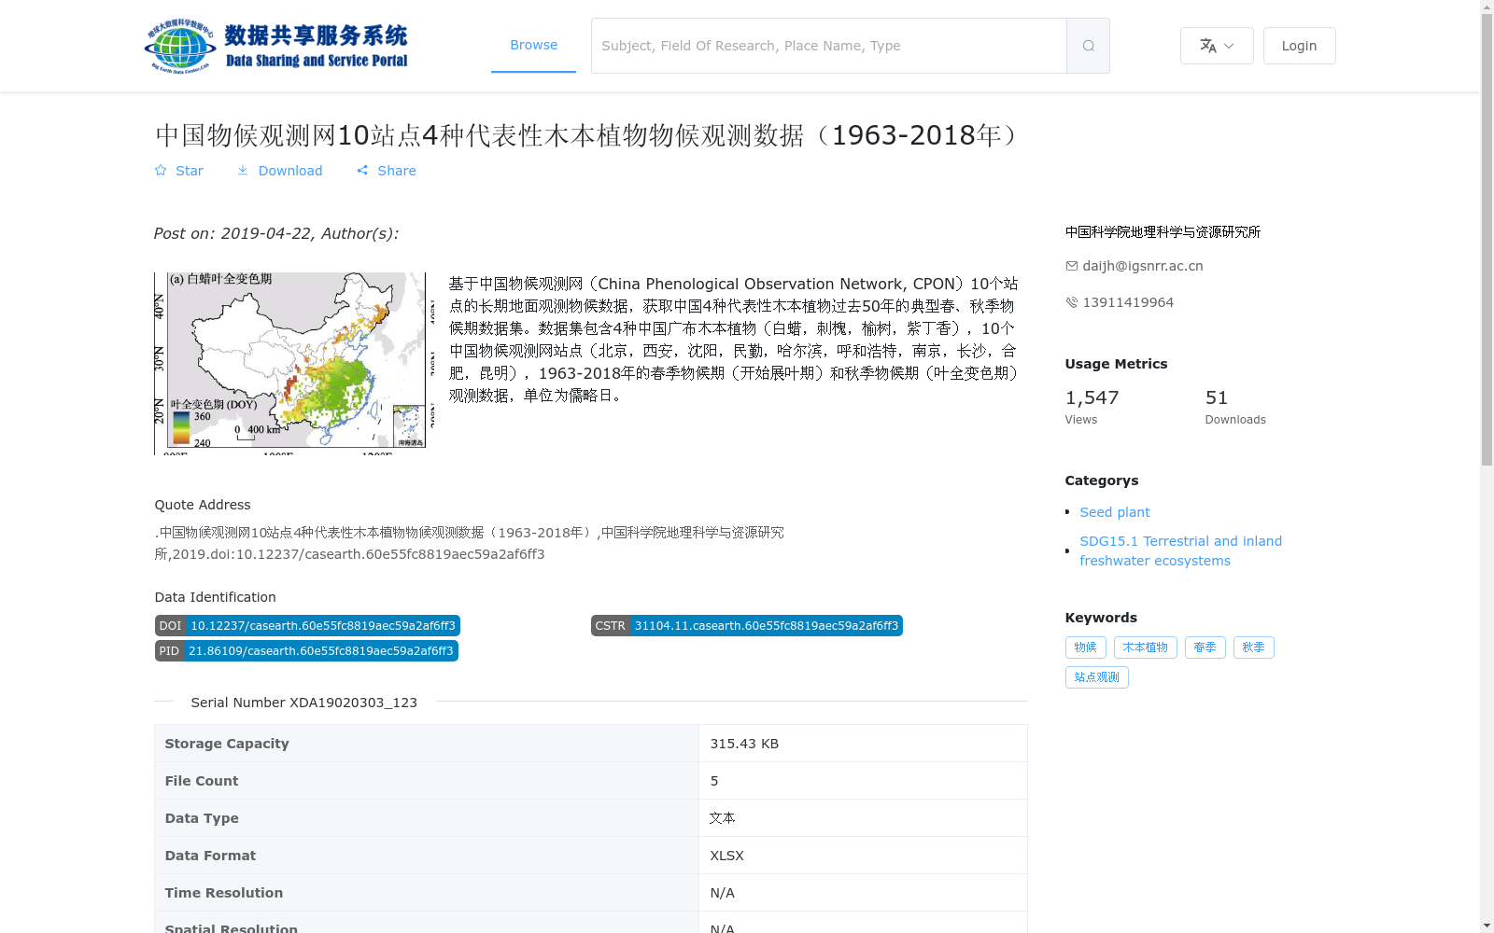Open SDG15.1 Terrestrial and inland freshwater link
This screenshot has width=1494, height=933.
[1180, 550]
